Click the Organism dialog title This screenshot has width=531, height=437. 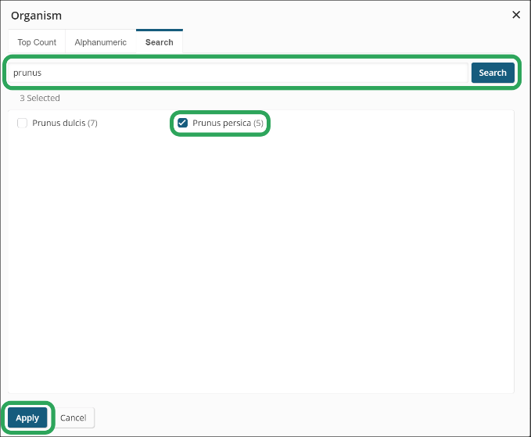coord(36,16)
